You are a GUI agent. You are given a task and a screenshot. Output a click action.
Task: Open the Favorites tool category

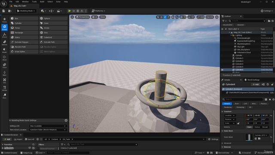pos(4,20)
